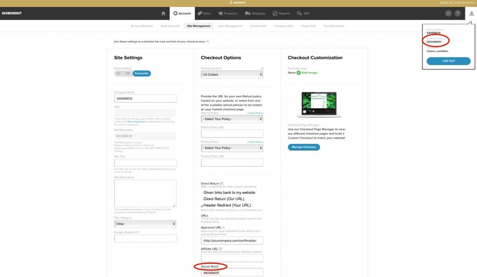Open the Site Category dropdown
The width and height of the screenshot is (477, 277).
[145, 223]
